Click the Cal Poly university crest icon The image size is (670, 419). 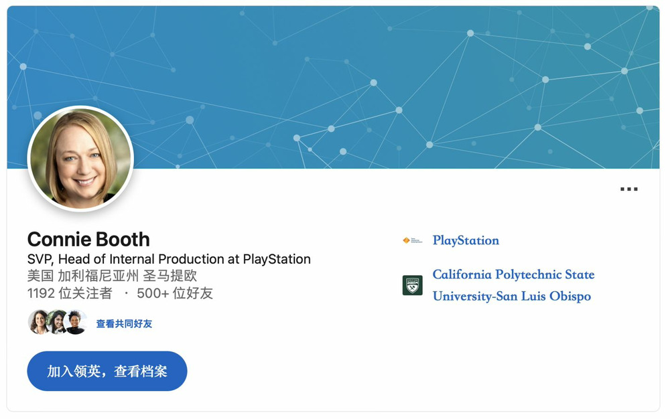412,285
